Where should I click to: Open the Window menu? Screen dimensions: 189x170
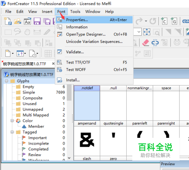[93, 12]
